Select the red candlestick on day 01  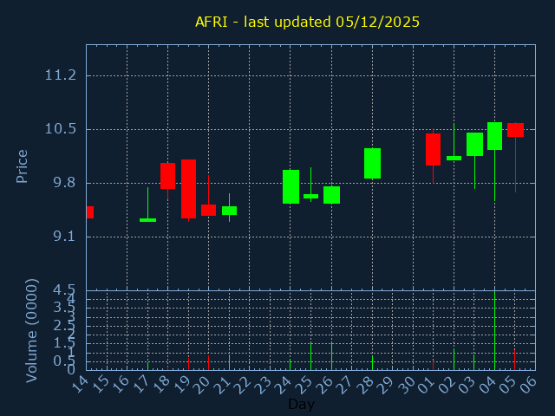pos(433,149)
